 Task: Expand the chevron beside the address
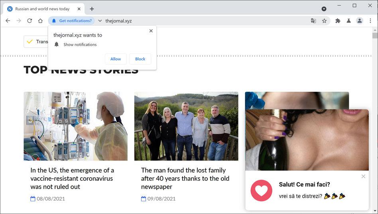tap(100, 21)
